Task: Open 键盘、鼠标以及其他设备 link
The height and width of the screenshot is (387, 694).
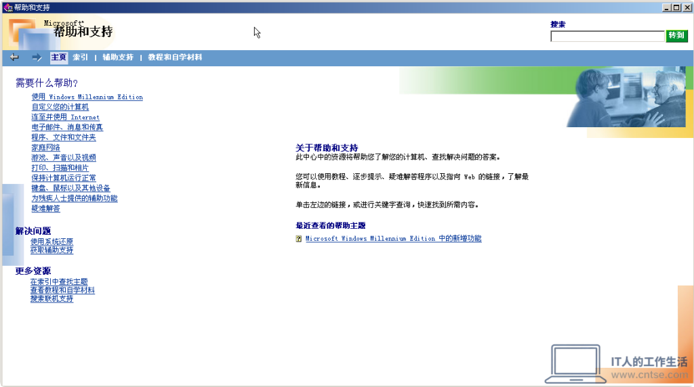Action: pyautogui.click(x=70, y=188)
